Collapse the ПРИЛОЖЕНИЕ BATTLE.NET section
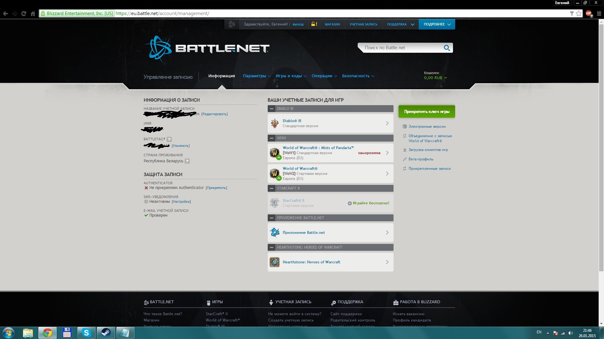The height and width of the screenshot is (339, 604). 271,218
